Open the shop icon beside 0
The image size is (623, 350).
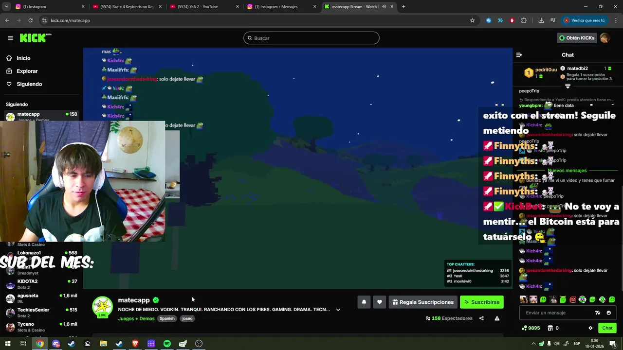[x=550, y=328]
